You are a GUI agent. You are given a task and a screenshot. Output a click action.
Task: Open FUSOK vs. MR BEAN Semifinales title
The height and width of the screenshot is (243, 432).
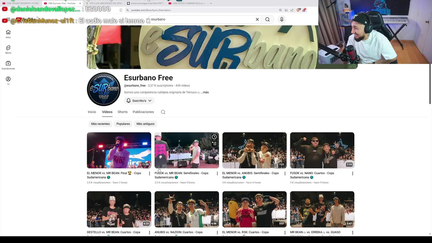181,175
